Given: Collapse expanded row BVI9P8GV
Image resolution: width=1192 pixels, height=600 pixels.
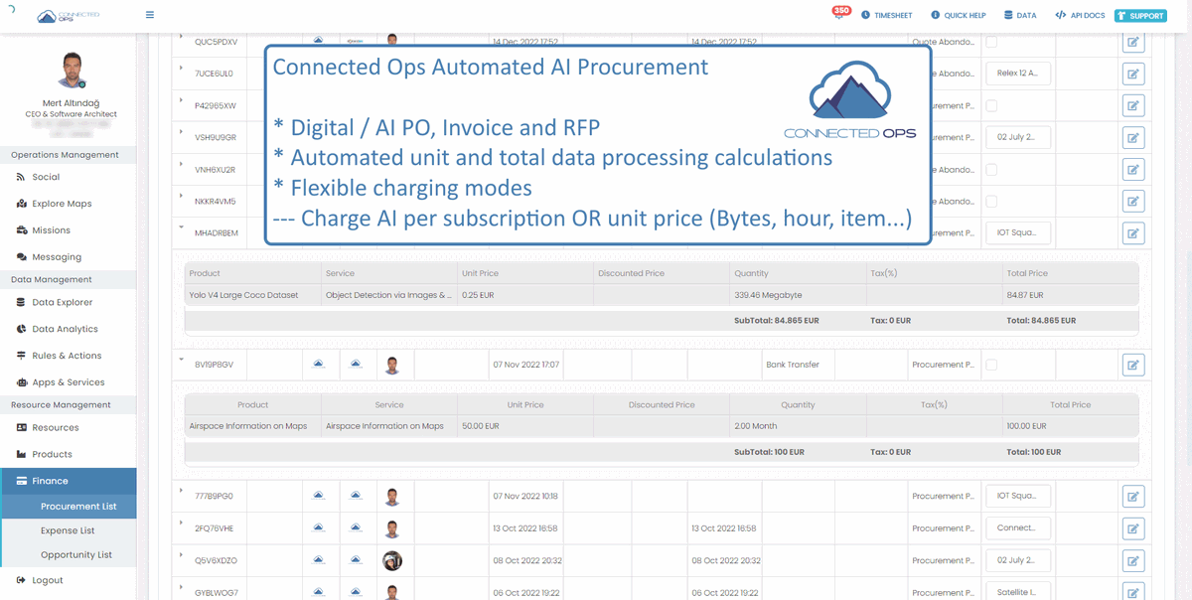Looking at the screenshot, I should coord(181,360).
